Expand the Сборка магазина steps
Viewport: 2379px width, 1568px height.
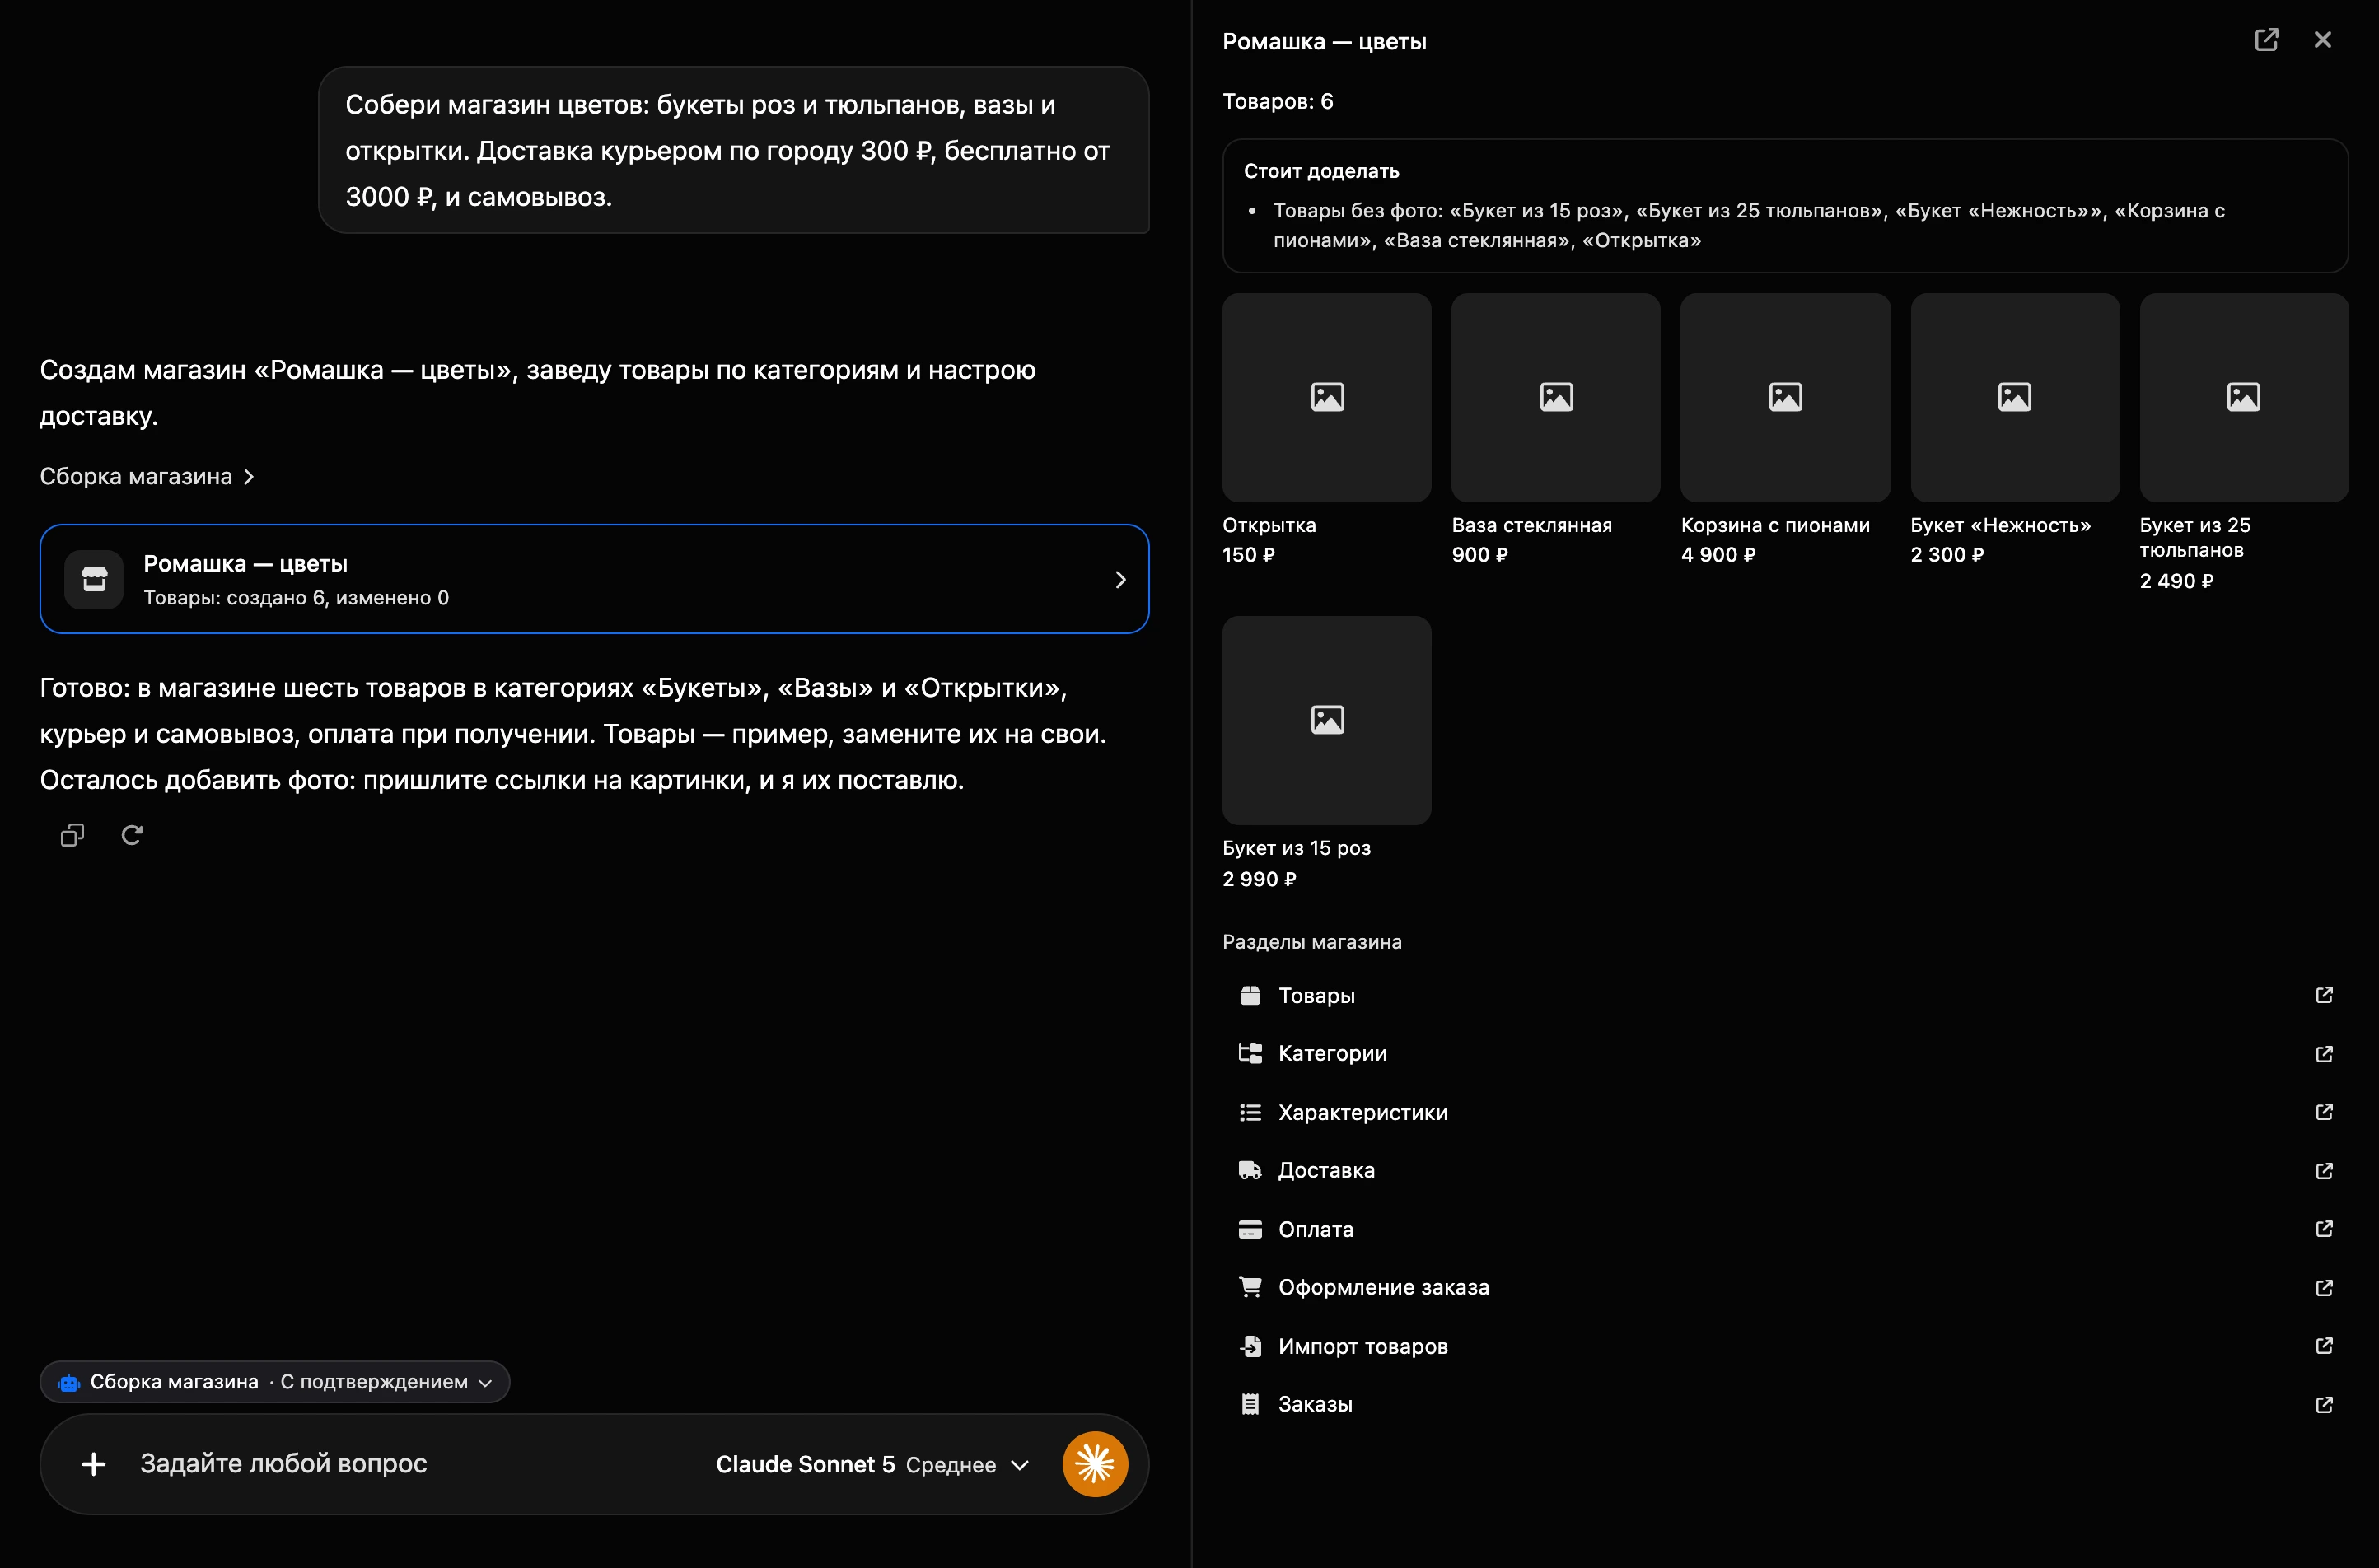pyautogui.click(x=147, y=477)
